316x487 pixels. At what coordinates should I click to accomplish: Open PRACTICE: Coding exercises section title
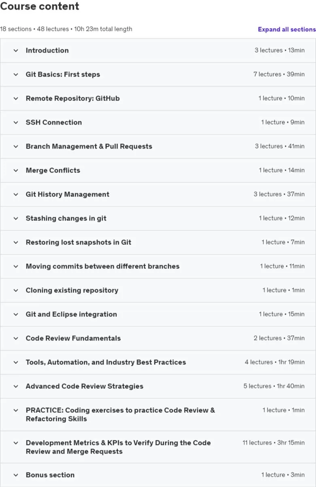tap(120, 414)
